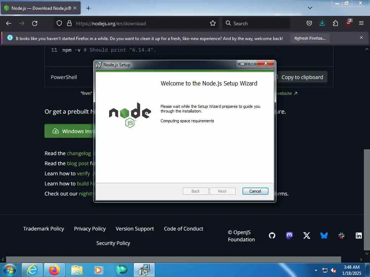Click the vertical scrollbar down arrow
This screenshot has height=277, width=370.
coord(367,254)
